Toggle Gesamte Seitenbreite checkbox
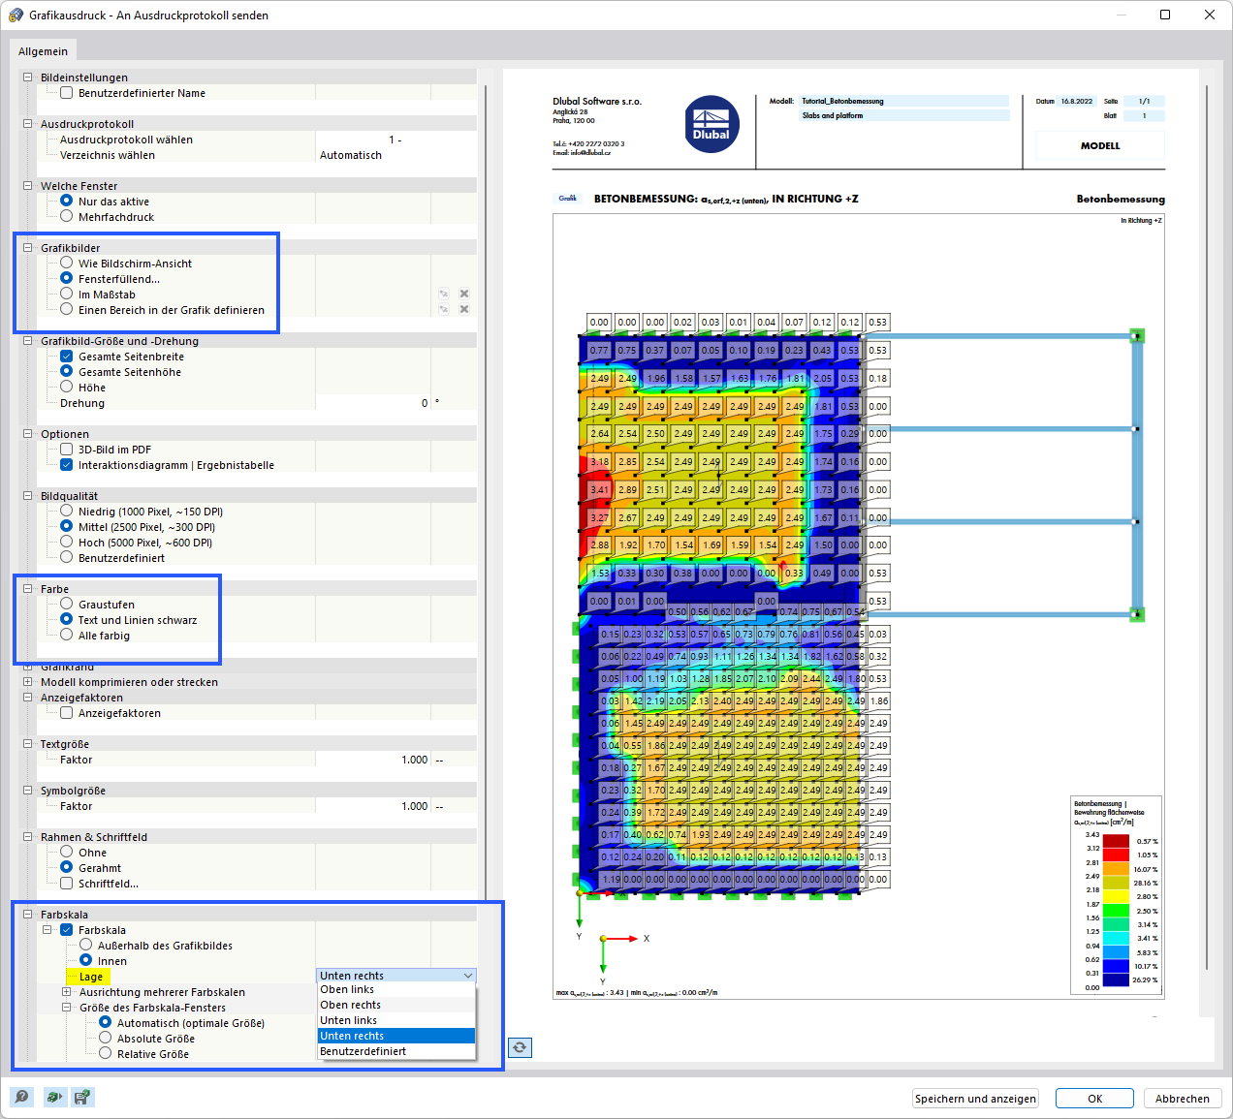 click(x=66, y=356)
